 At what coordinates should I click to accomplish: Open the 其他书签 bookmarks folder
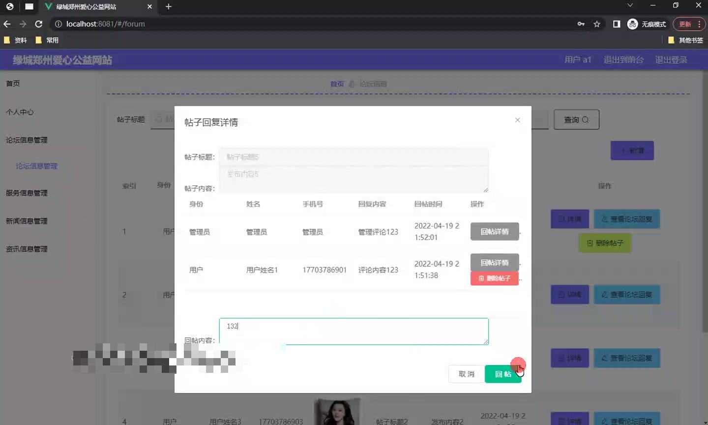[685, 40]
